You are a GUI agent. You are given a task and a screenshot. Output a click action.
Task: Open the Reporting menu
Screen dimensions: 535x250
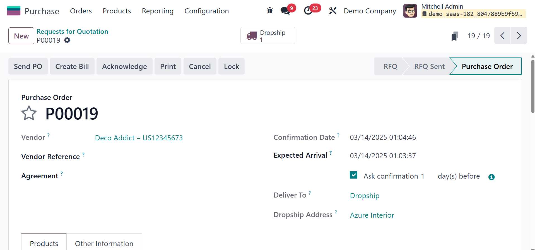158,11
